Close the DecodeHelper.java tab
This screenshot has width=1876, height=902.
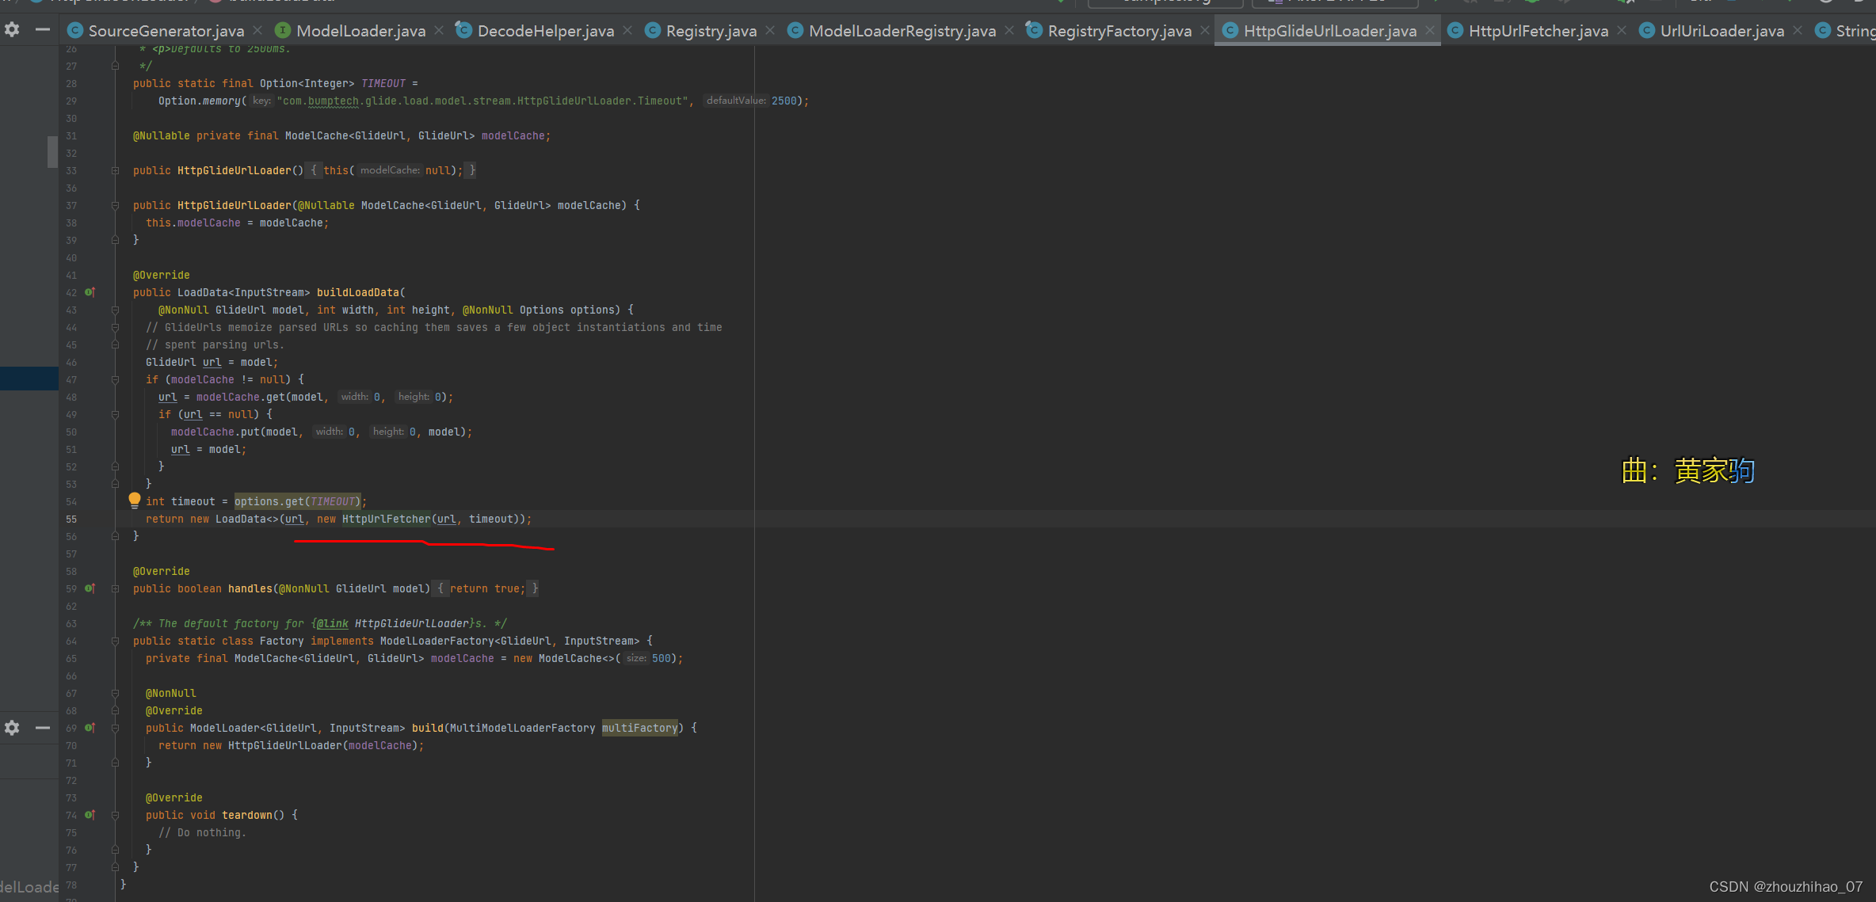click(627, 30)
